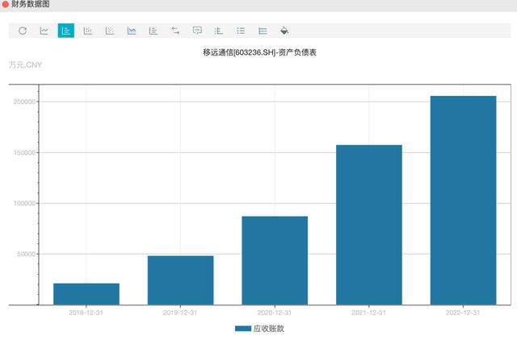Click the 2020-12-31 bar
Screen dimensions: 517x340
[x=275, y=260]
